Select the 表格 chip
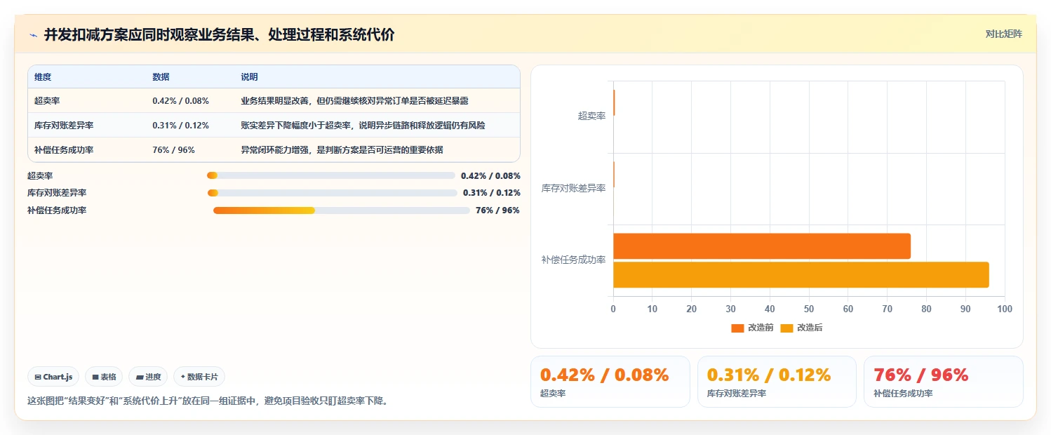This screenshot has width=1051, height=435. [x=104, y=377]
